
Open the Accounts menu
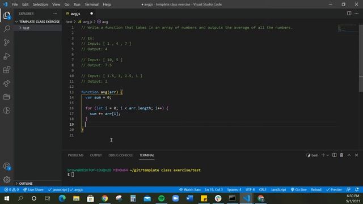coord(7,166)
